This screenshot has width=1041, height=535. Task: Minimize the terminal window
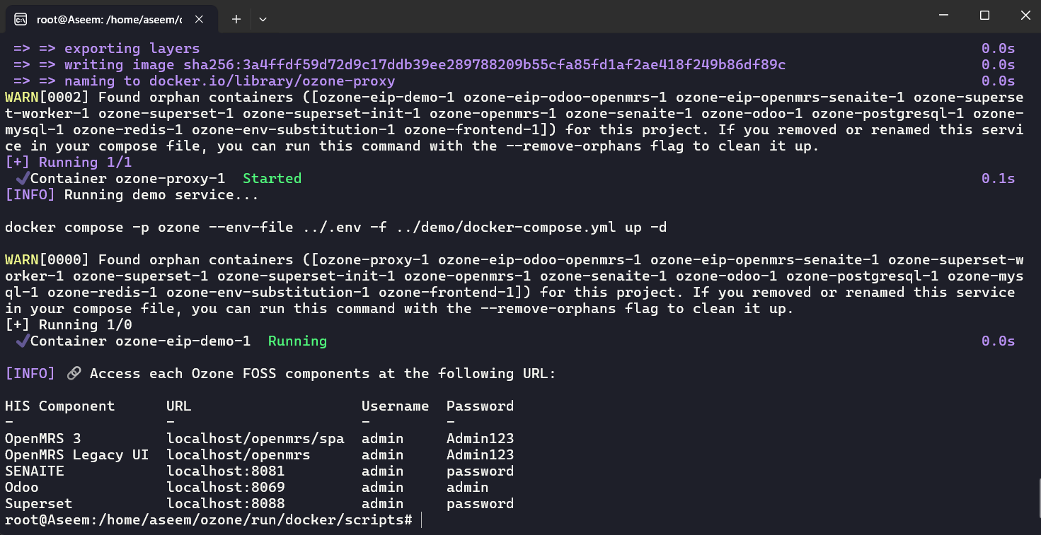(943, 16)
